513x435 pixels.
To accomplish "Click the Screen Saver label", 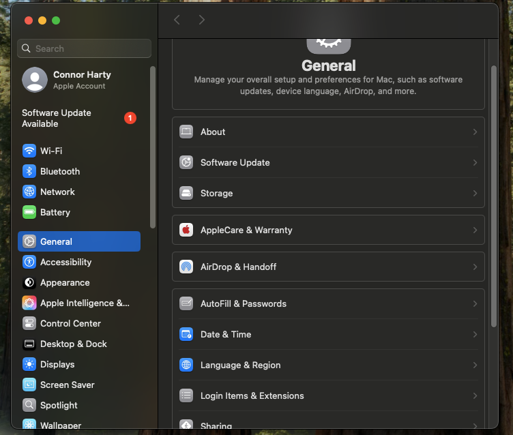I will [x=68, y=385].
